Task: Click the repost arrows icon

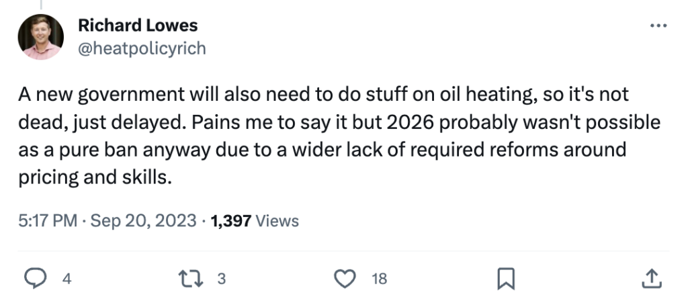Action: (194, 278)
